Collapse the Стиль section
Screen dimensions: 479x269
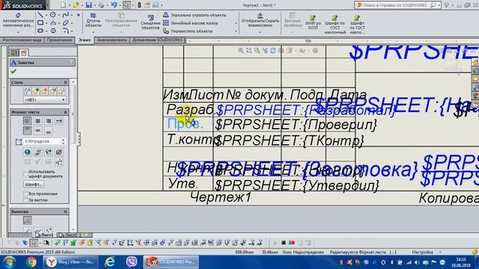tap(65, 82)
